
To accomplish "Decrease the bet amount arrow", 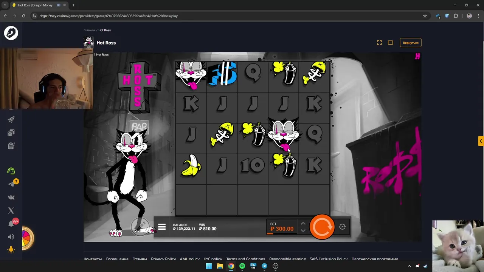I will [x=303, y=230].
